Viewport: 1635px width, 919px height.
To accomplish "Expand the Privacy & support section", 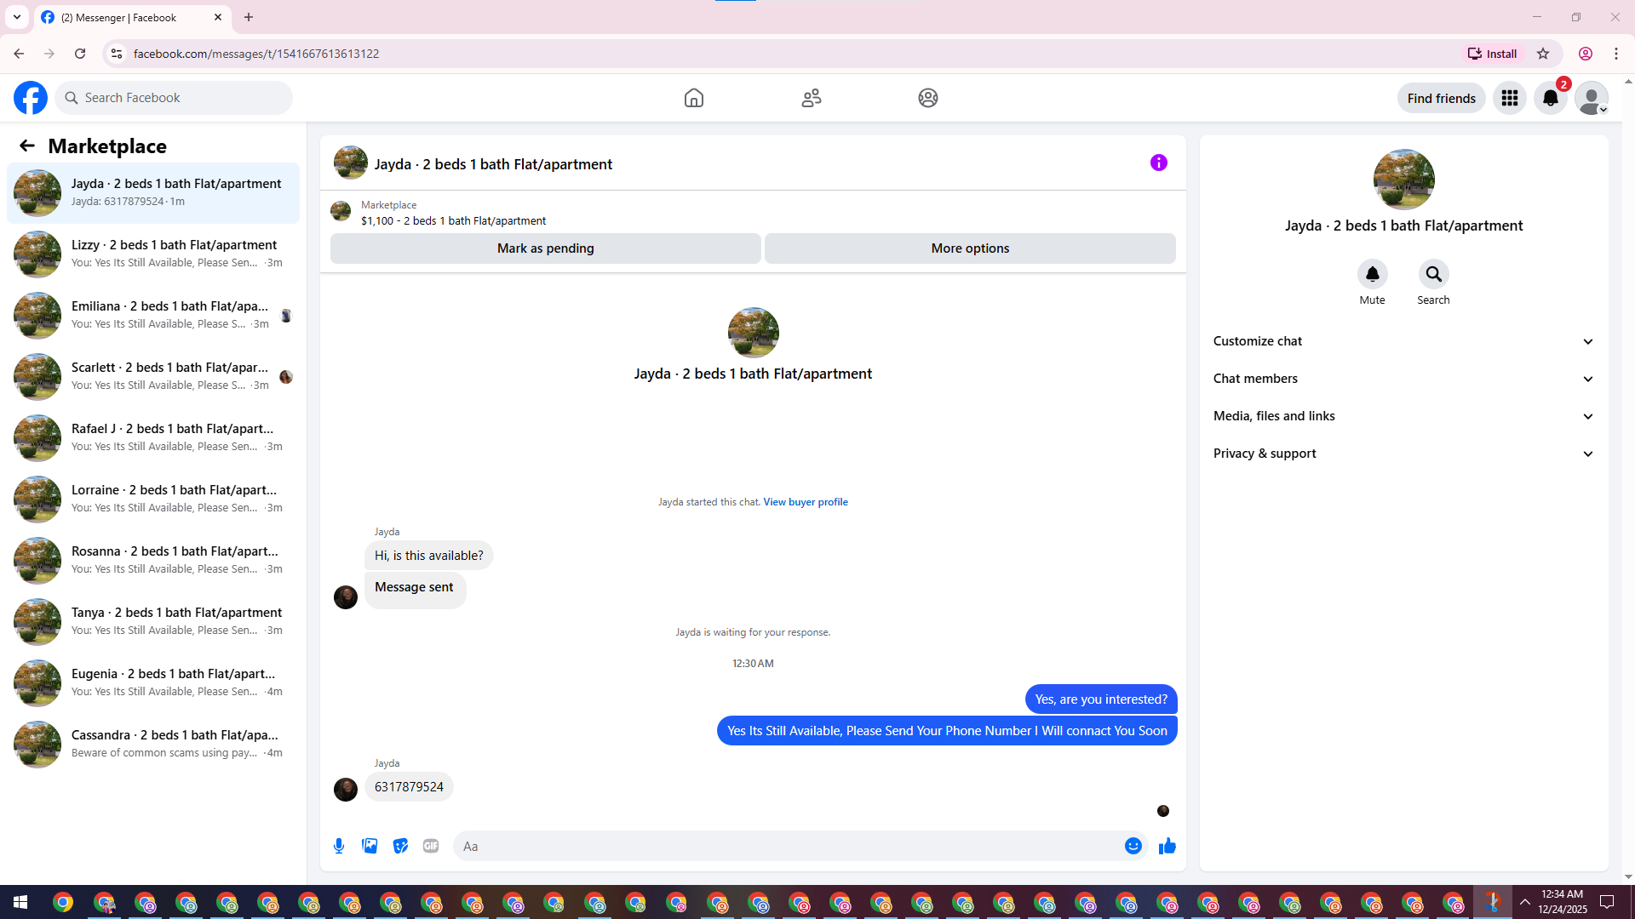I will click(1403, 454).
